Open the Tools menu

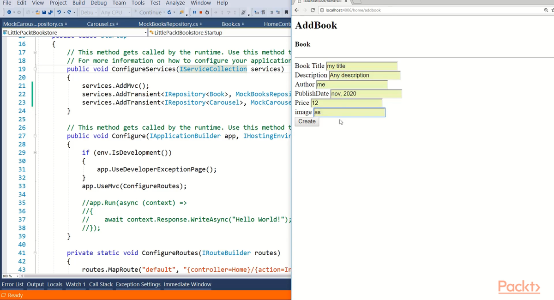pos(138,3)
